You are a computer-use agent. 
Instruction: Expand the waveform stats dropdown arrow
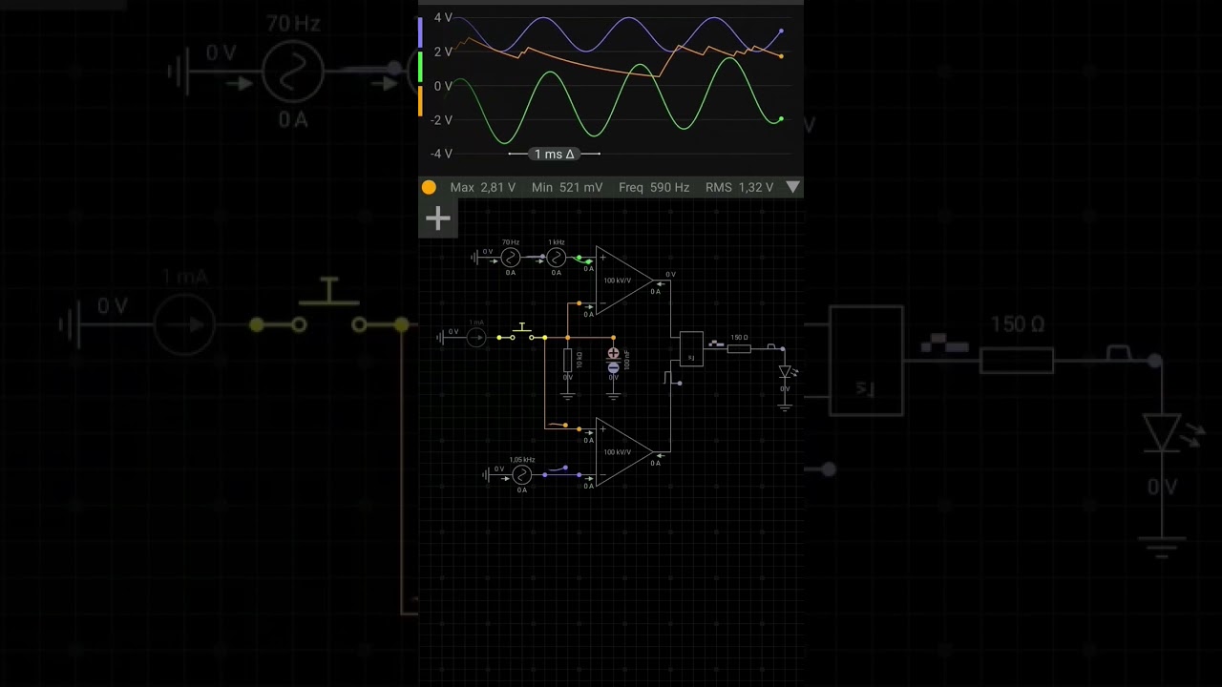tap(792, 187)
